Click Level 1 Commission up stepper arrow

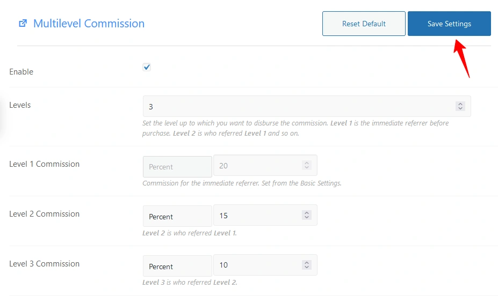tap(307, 163)
